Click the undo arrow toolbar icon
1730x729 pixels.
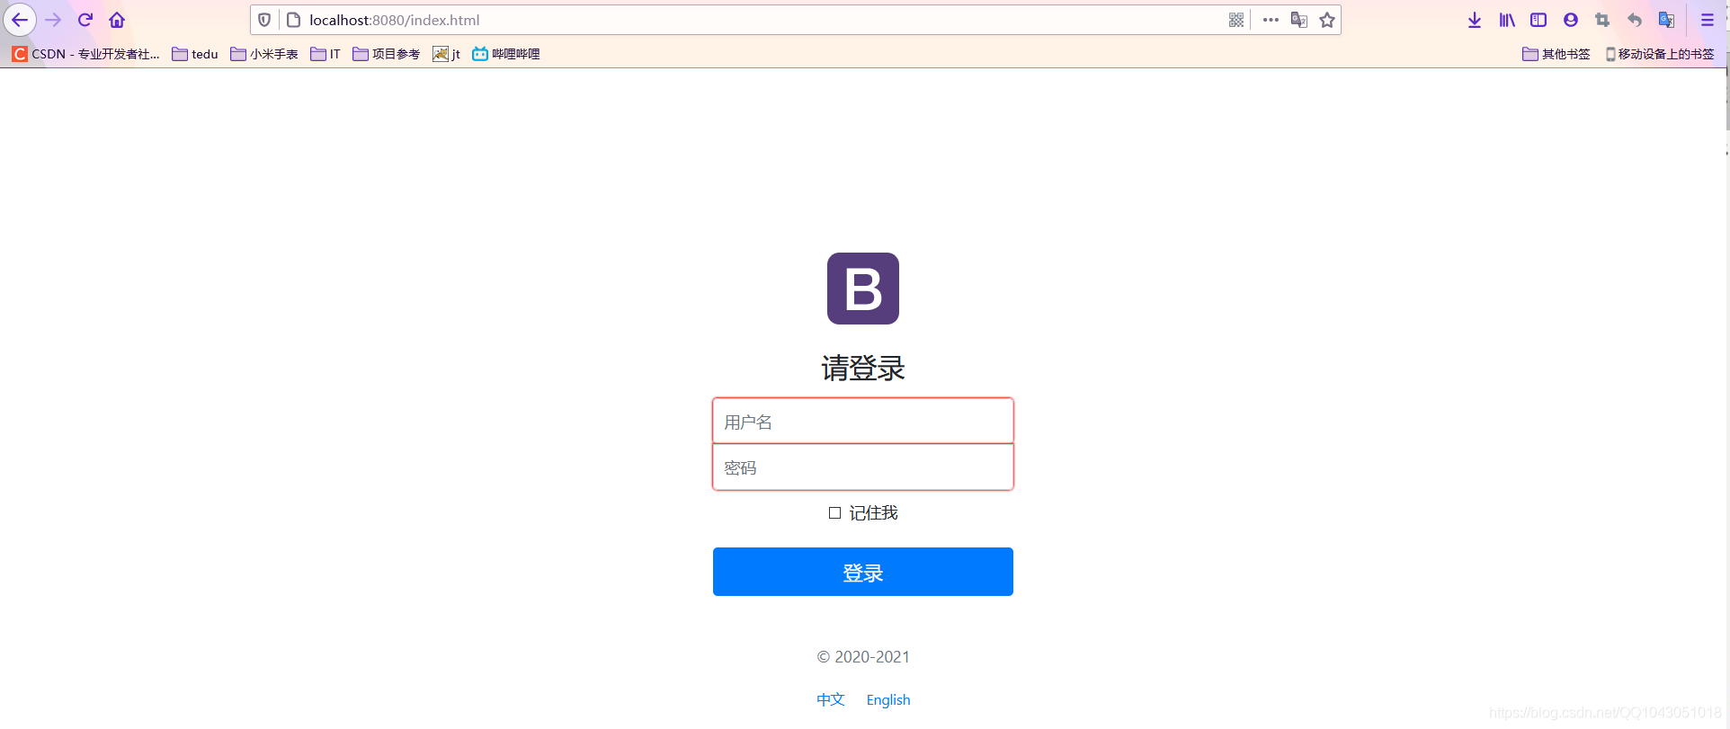(1635, 20)
